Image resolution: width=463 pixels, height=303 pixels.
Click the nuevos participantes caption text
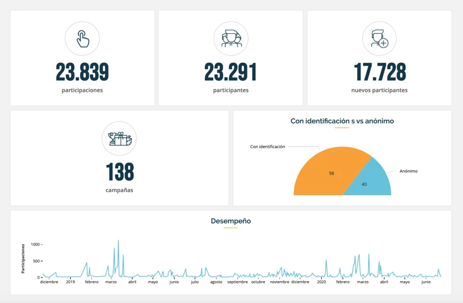[x=379, y=90]
